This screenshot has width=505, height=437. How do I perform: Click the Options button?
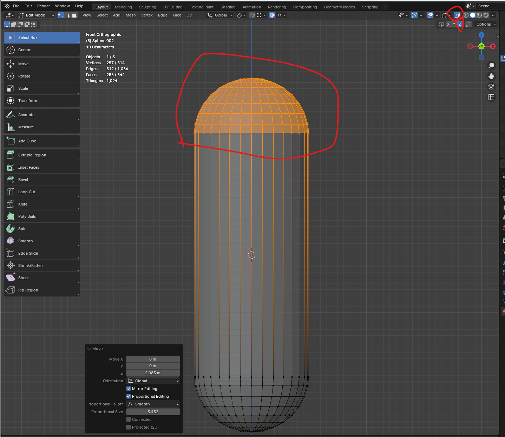click(x=486, y=24)
